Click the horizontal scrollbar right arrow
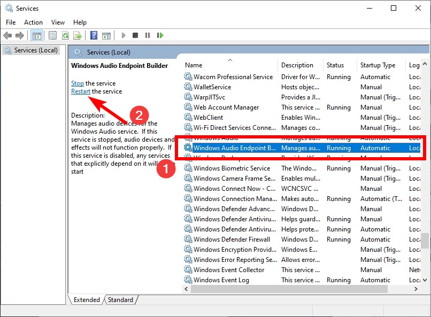This screenshot has width=431, height=317. (416, 289)
